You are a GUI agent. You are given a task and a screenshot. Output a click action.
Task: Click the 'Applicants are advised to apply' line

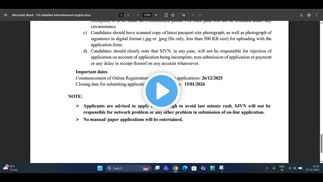[177, 106]
